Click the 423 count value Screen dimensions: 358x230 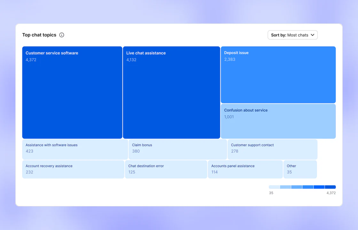[x=29, y=151]
